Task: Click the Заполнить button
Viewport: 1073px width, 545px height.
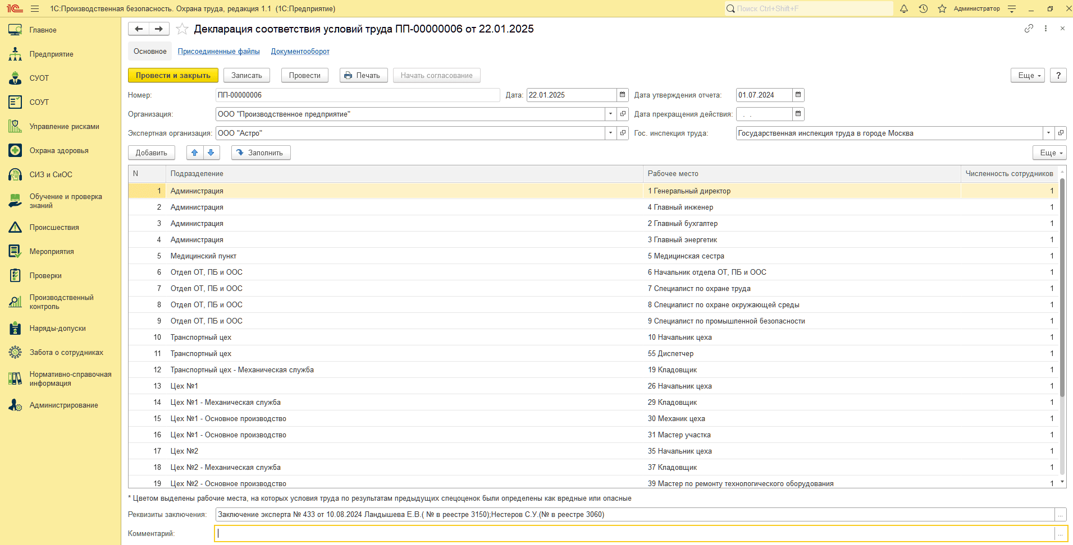Action: (261, 153)
